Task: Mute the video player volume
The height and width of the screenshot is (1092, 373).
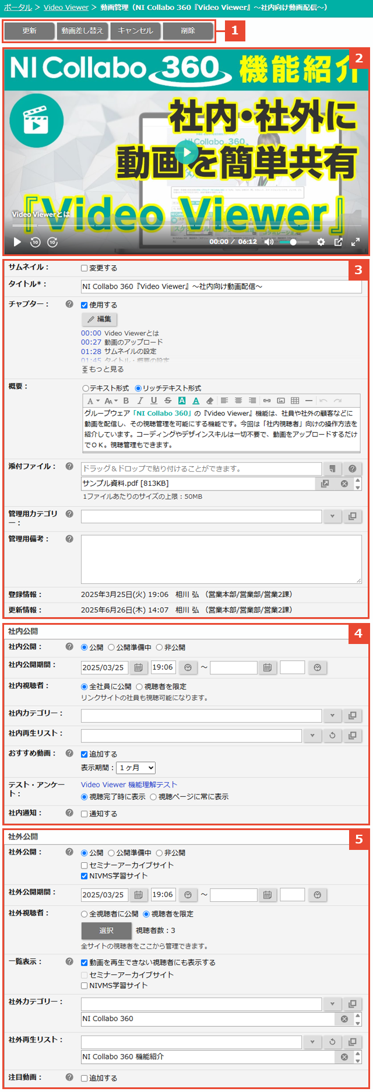Action: click(x=269, y=242)
